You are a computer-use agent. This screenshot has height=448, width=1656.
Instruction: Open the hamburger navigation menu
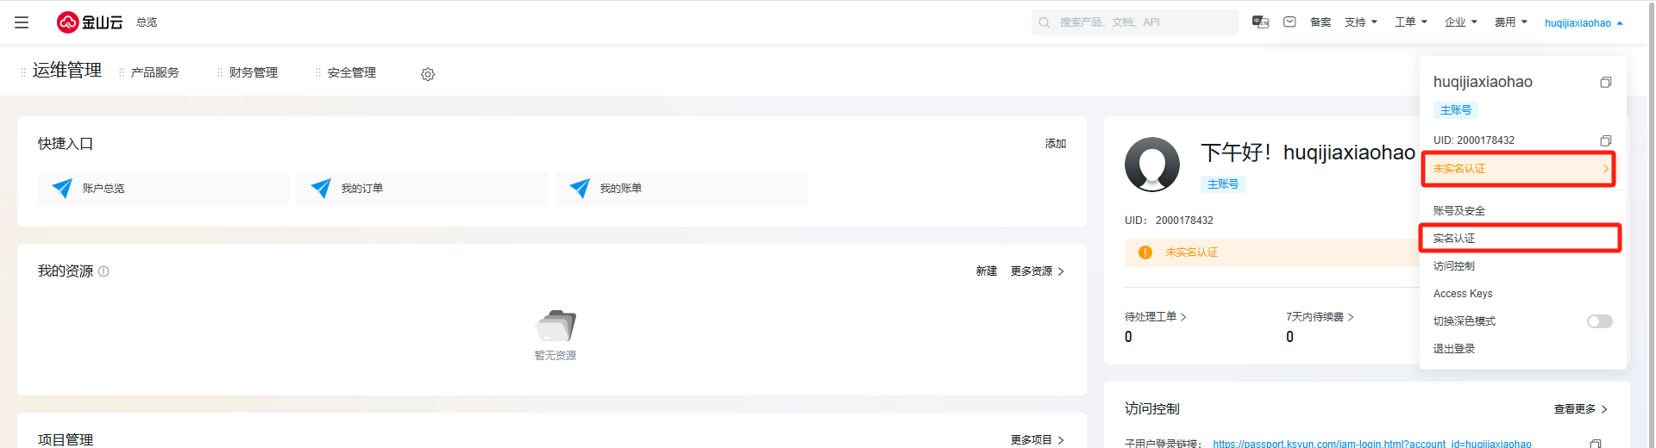pos(22,22)
